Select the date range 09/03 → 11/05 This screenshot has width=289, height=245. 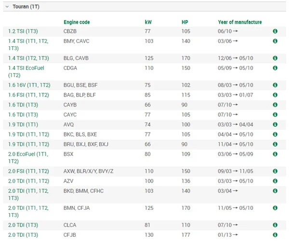pos(236,171)
